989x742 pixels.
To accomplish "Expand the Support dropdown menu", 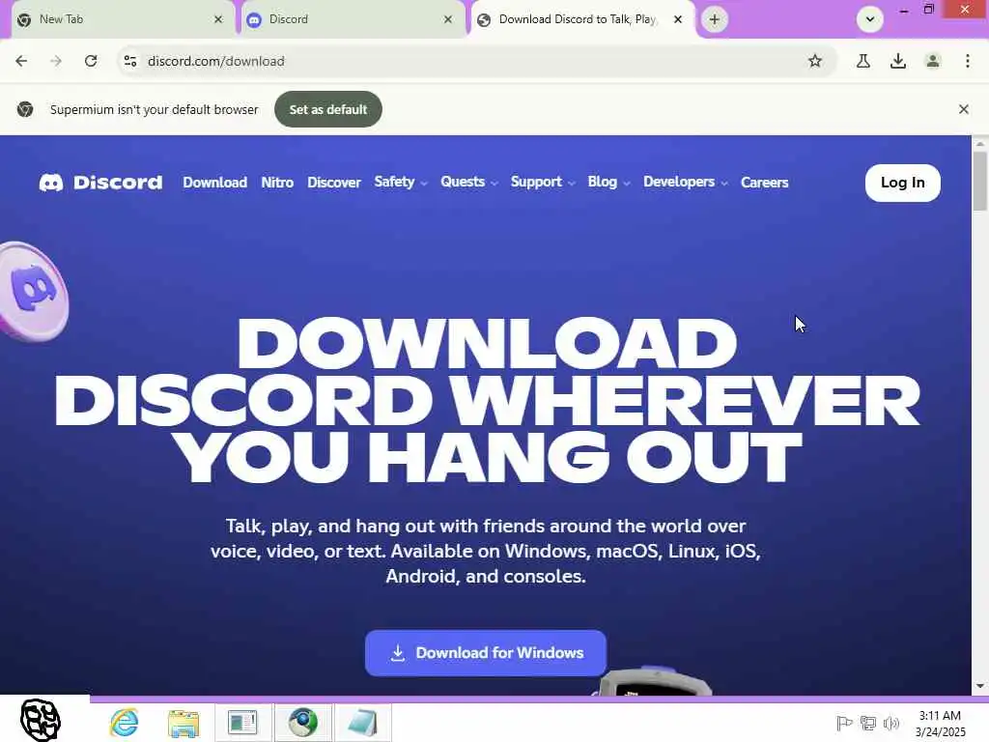I will click(543, 183).
